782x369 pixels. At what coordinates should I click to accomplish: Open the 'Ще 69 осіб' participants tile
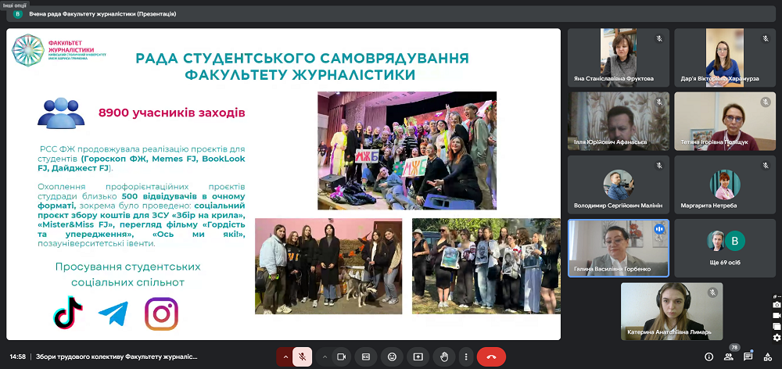coord(724,249)
